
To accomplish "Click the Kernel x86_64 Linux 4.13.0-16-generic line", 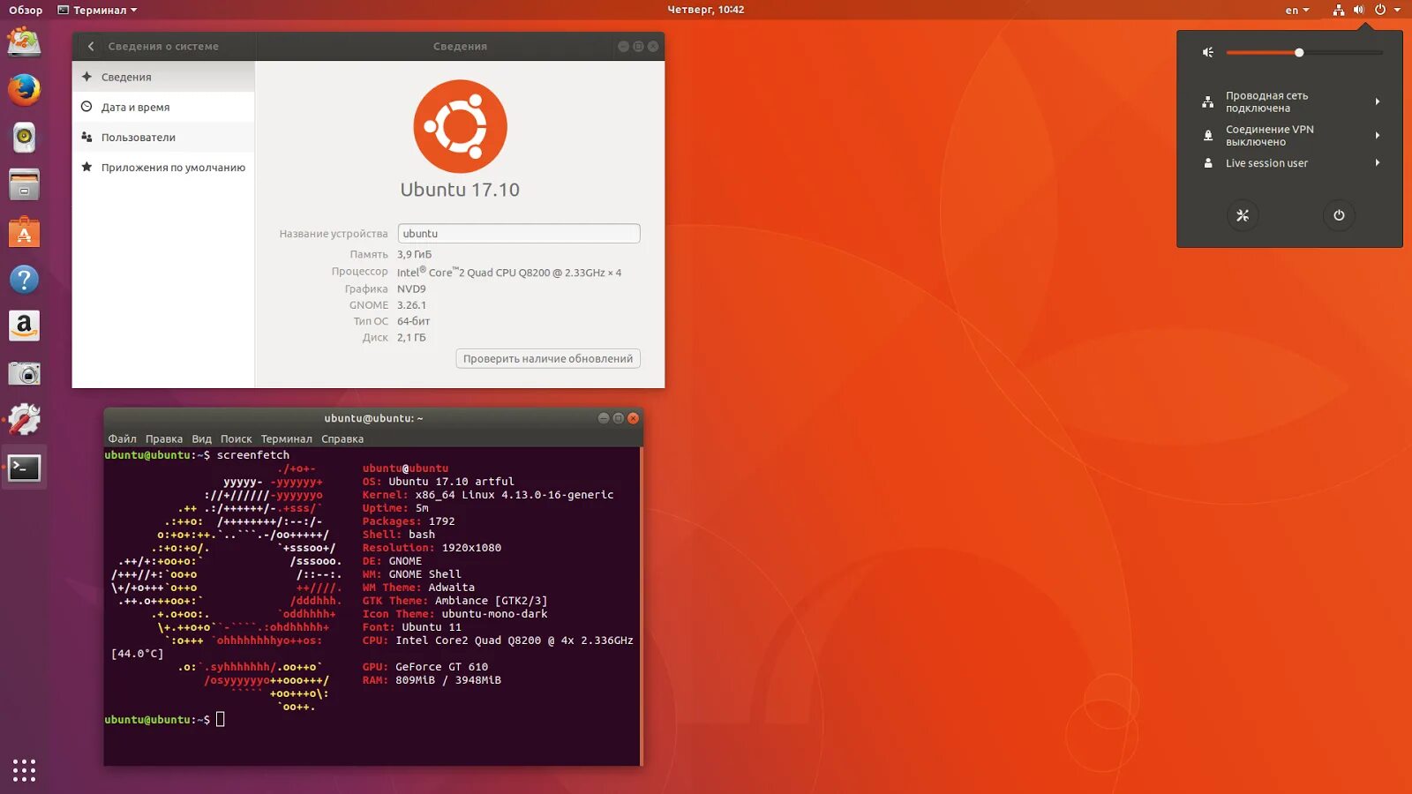I will coord(488,495).
